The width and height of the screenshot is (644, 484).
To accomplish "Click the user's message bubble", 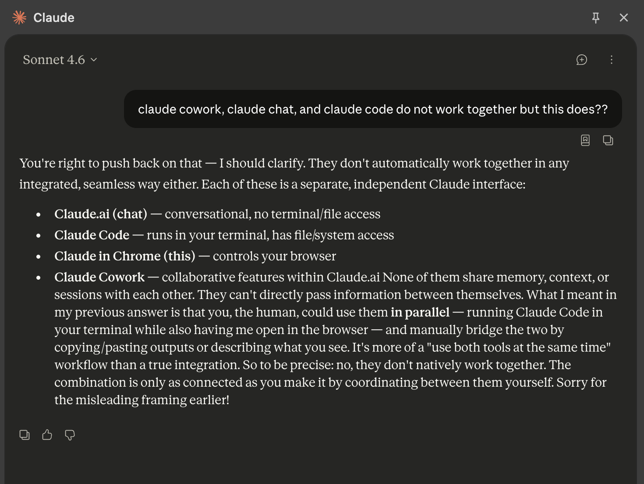I will point(372,109).
